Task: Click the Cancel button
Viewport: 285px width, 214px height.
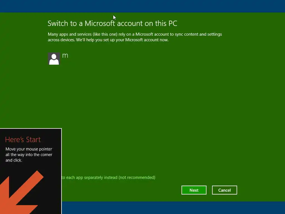Action: tap(224, 190)
